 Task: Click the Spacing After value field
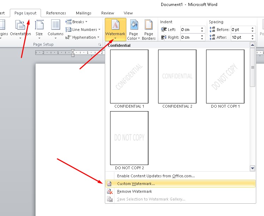click(x=241, y=37)
